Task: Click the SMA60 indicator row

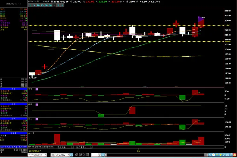Action: click(13, 16)
